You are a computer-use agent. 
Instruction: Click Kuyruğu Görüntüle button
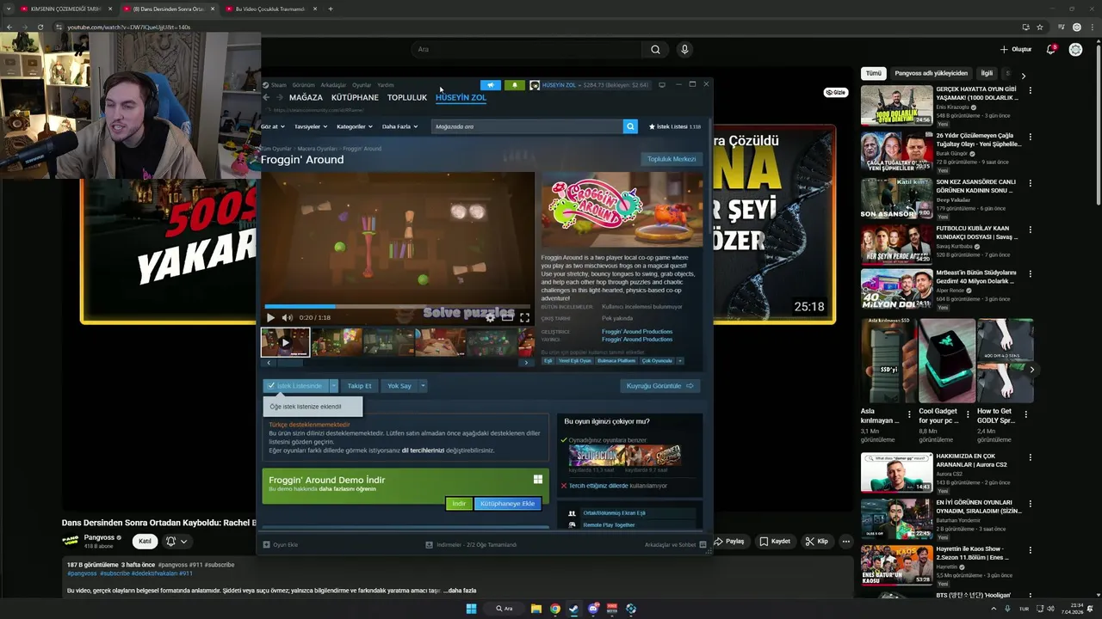pyautogui.click(x=659, y=386)
